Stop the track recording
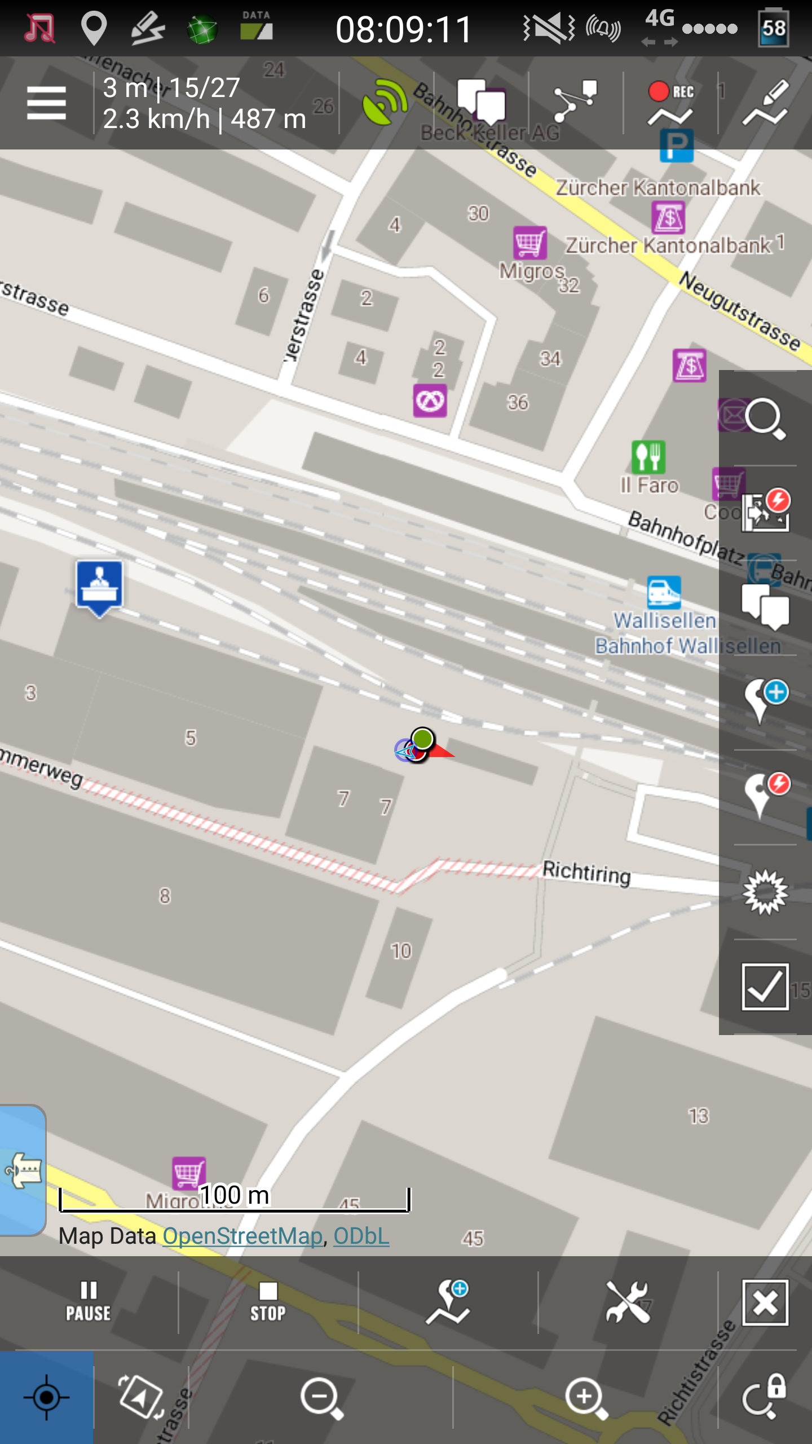The height and width of the screenshot is (1444, 812). click(x=268, y=1302)
